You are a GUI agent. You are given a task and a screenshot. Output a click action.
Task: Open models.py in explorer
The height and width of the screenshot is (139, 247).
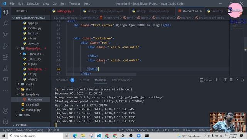[31, 28]
